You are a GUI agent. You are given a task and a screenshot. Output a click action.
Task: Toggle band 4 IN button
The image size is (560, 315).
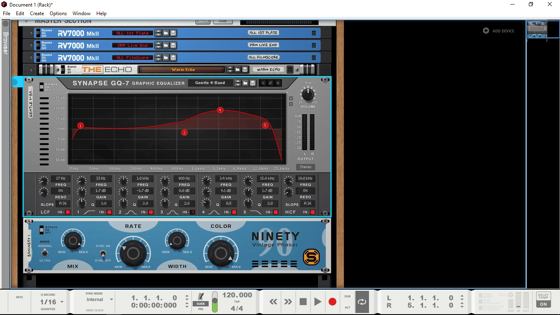pyautogui.click(x=234, y=212)
